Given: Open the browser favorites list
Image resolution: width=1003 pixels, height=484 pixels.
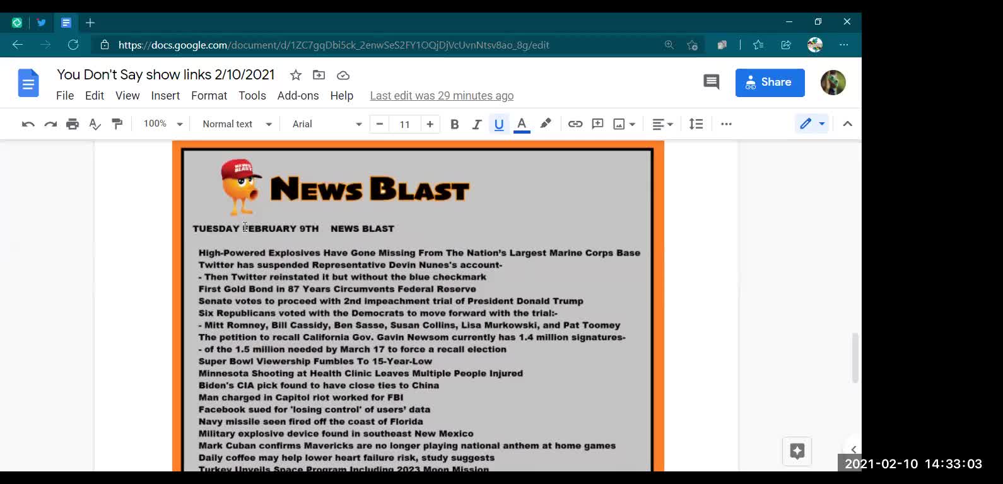Looking at the screenshot, I should click(758, 45).
